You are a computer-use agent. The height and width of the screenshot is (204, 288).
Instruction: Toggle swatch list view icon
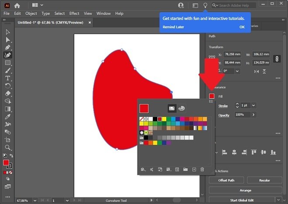[x=211, y=101]
